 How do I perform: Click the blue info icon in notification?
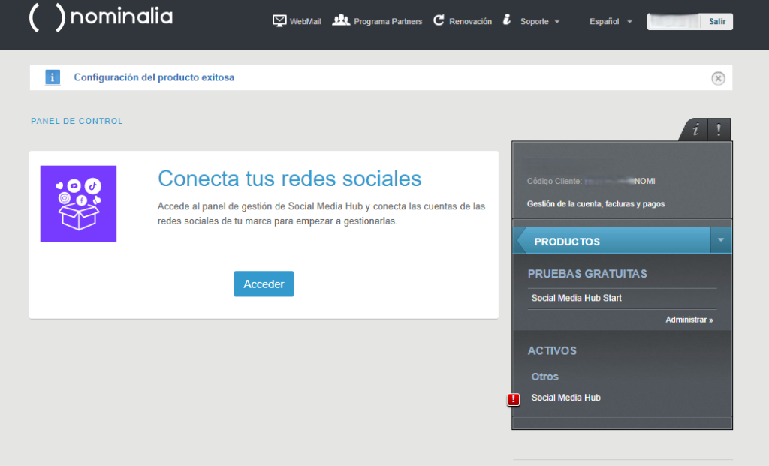53,77
